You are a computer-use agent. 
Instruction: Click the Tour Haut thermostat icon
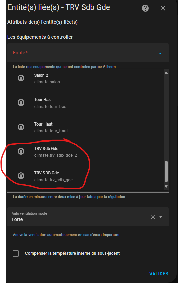21,127
